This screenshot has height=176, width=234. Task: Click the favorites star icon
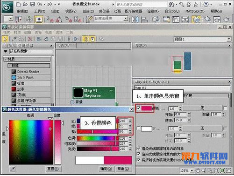196,4
